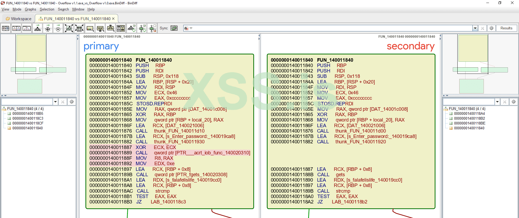The height and width of the screenshot is (218, 519).
Task: Open settings gear in left tree panel
Action: click(x=72, y=102)
